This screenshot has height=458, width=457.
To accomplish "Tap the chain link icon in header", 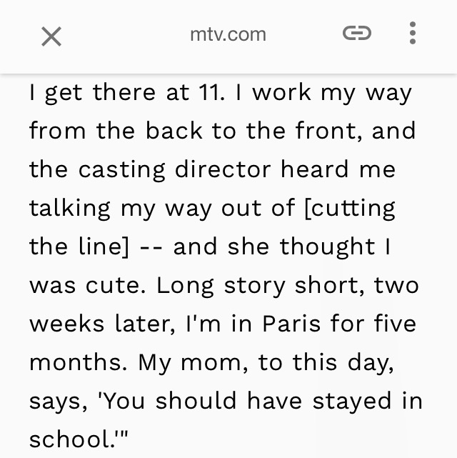I will 357,33.
